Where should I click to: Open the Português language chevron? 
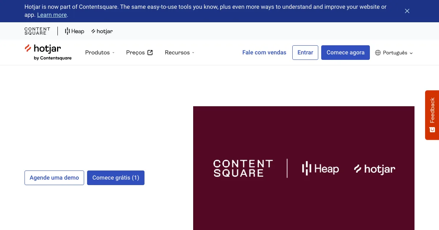tap(411, 53)
